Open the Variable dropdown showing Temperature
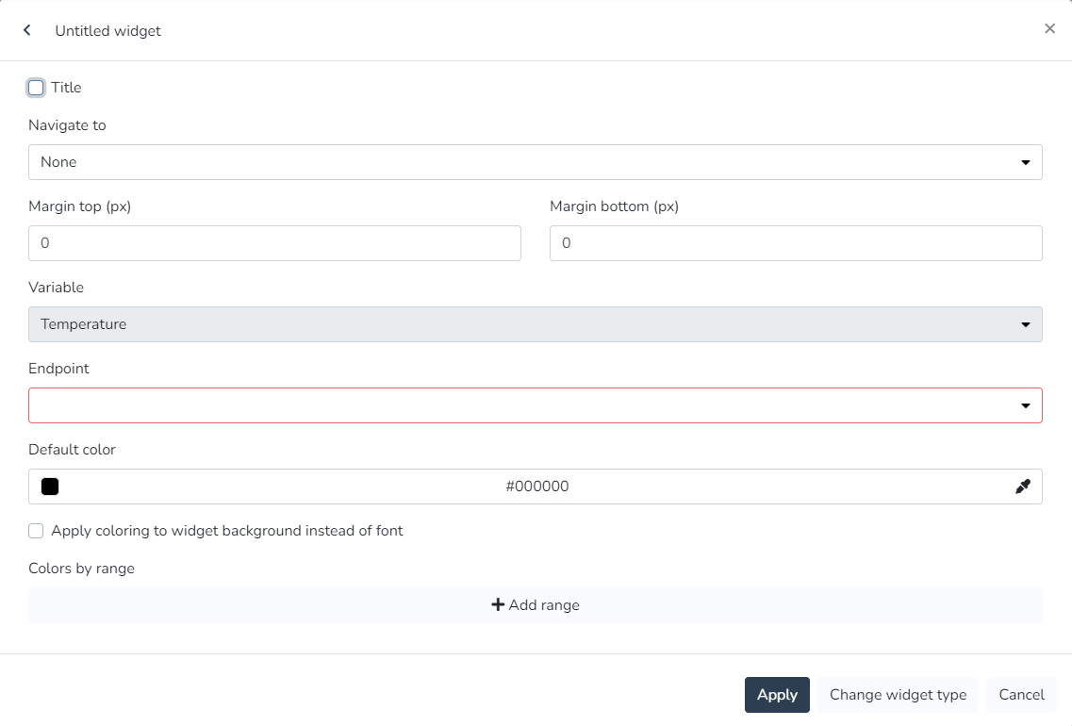The image size is (1072, 726). [x=528, y=324]
